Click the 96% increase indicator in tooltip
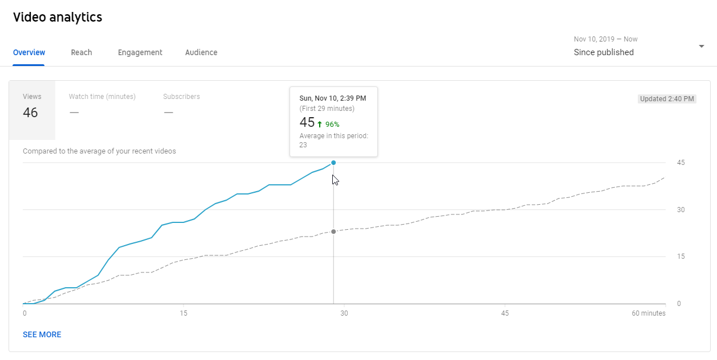 (x=332, y=124)
